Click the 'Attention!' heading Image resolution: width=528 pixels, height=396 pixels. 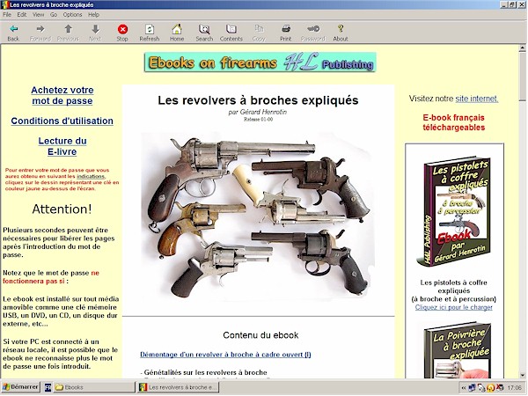(x=62, y=209)
